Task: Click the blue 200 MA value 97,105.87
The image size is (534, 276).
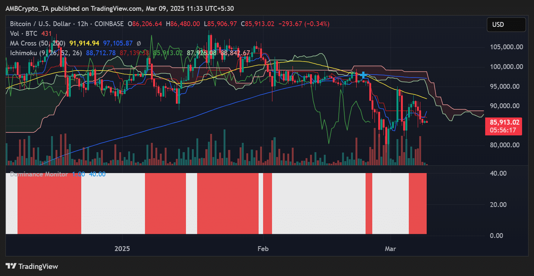Action: pyautogui.click(x=118, y=43)
